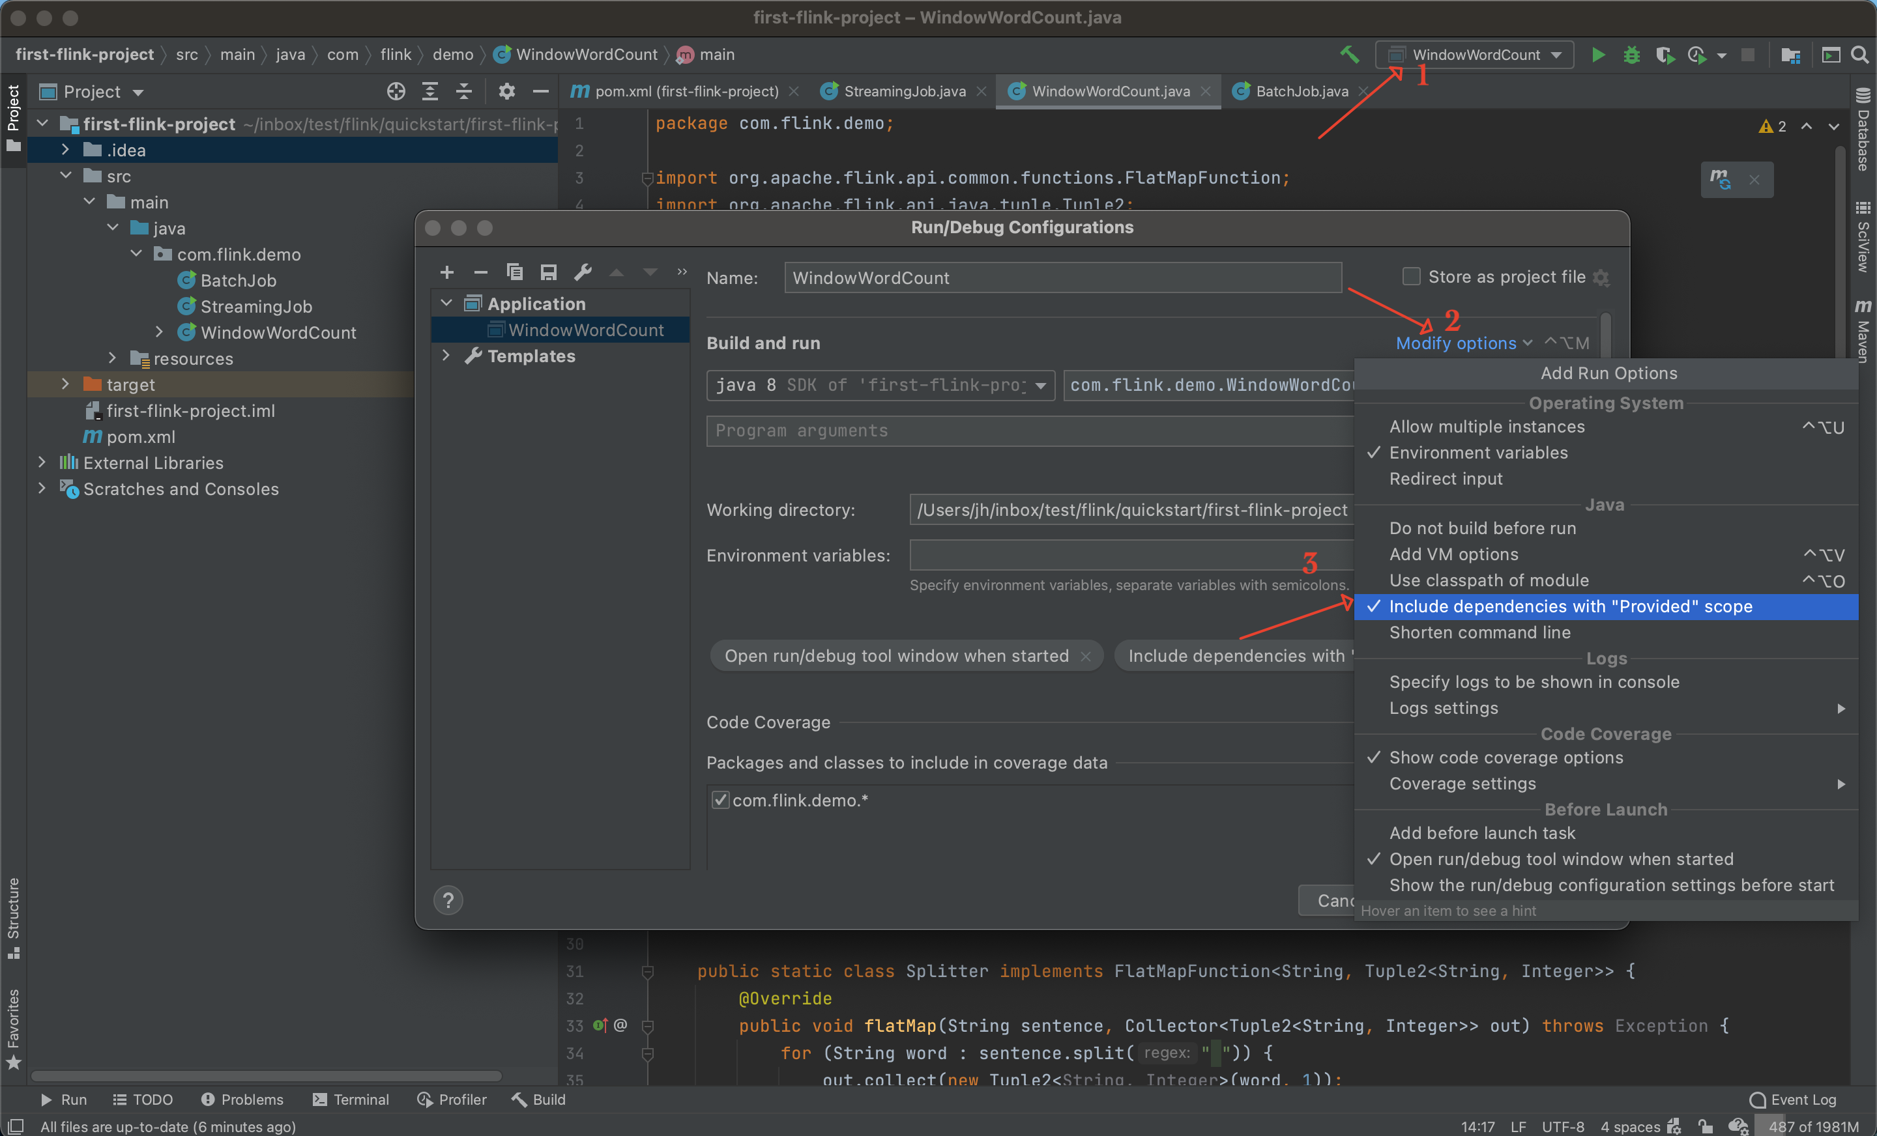This screenshot has height=1136, width=1877.
Task: Click the WindowWordCount tab
Action: click(1106, 90)
